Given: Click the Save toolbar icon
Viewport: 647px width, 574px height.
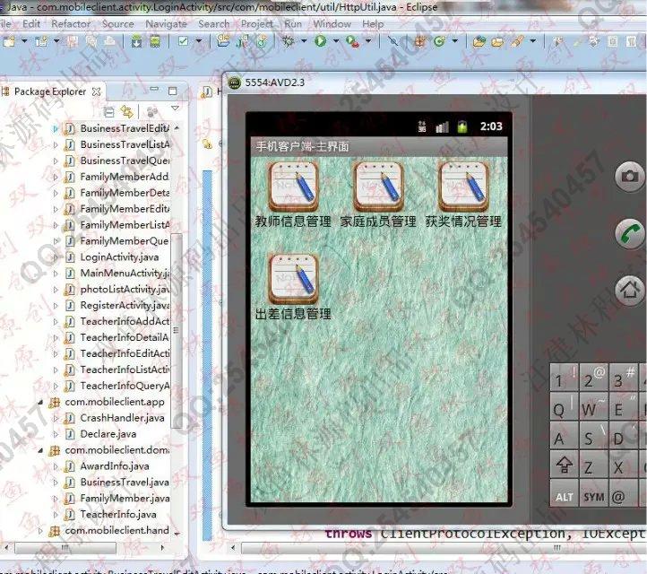Looking at the screenshot, I should pos(73,41).
